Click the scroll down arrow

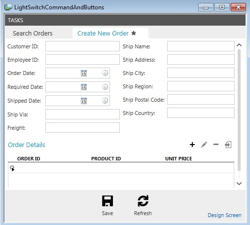click(239, 184)
